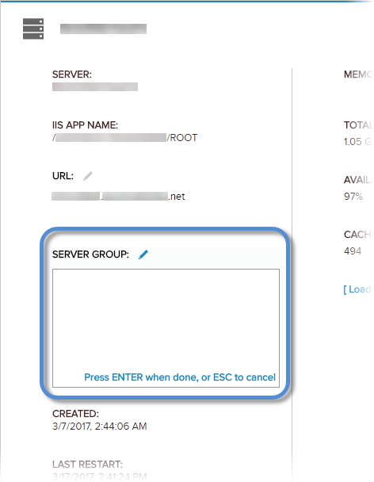Select the SERVER GROUP: label
374x482 pixels.
[90, 254]
